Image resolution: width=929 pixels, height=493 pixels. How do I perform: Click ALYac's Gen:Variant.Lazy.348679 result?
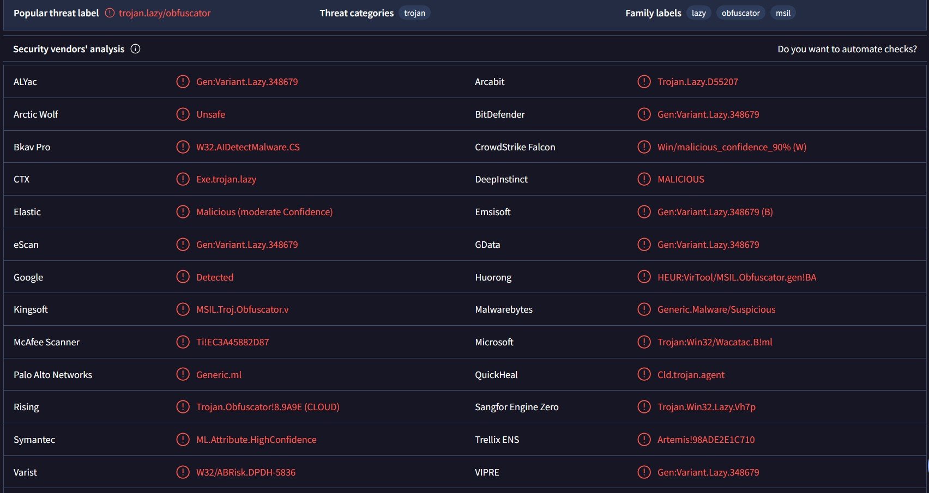tap(247, 82)
